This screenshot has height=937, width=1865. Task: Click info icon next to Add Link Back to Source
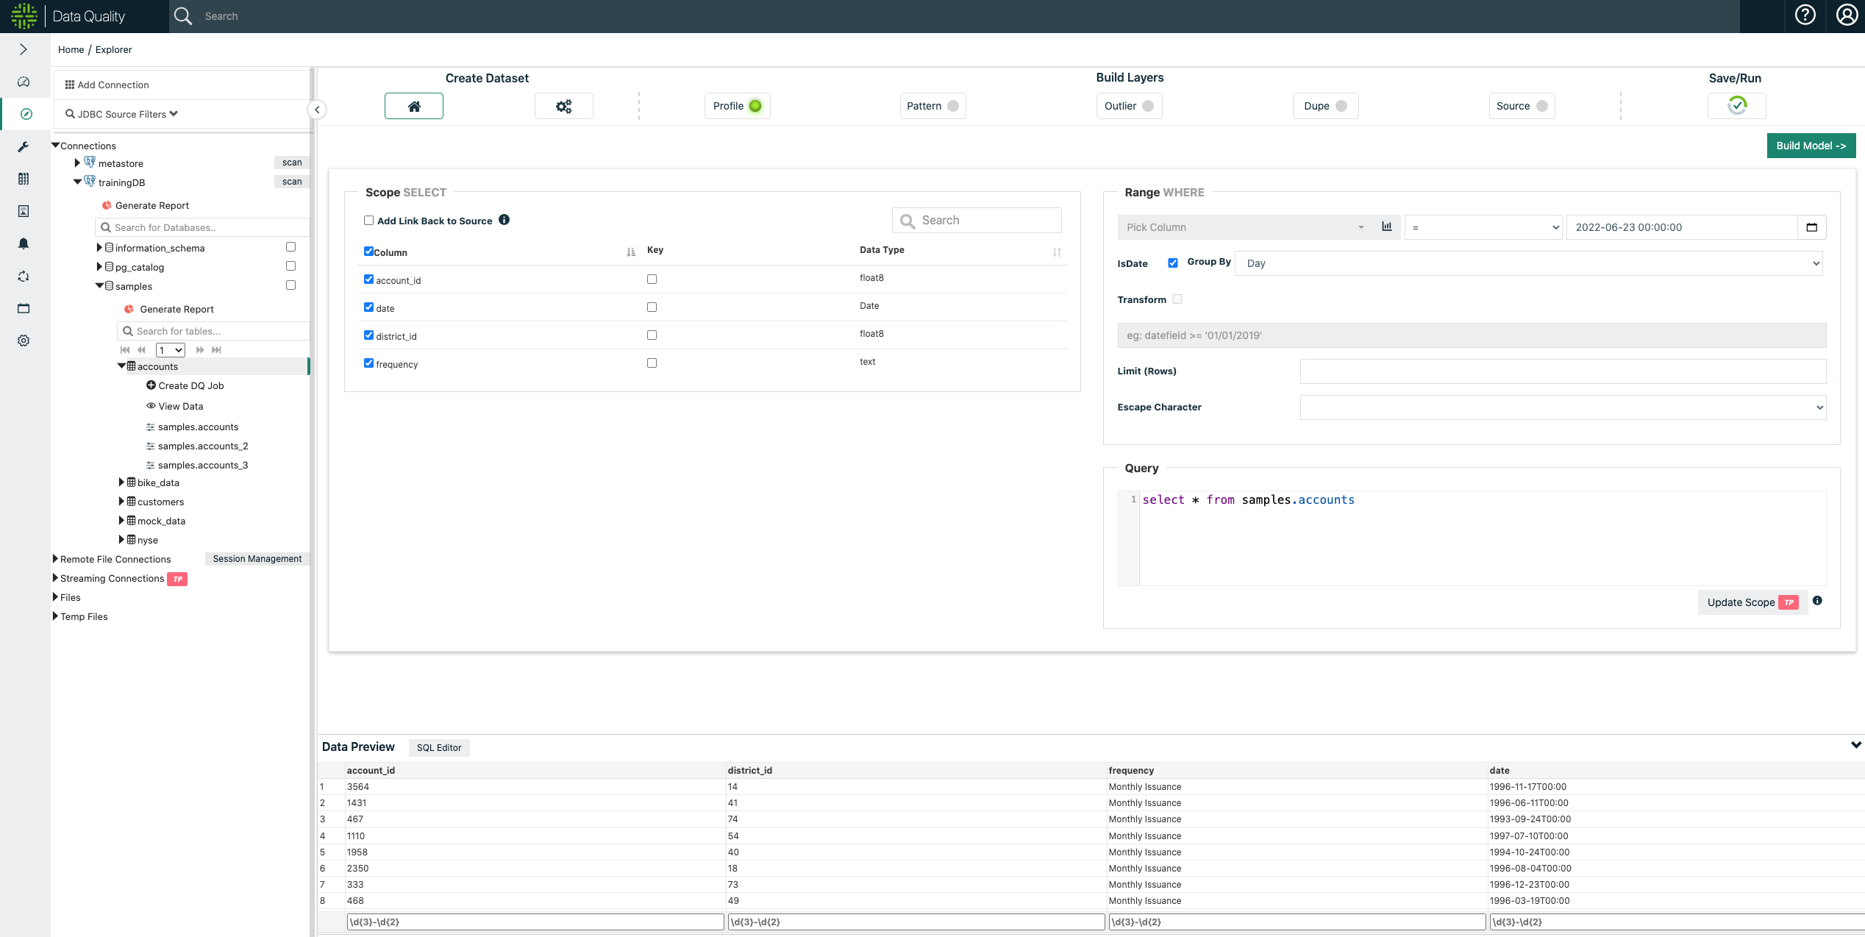504,220
